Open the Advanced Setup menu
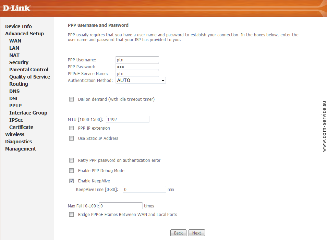This screenshot has height=240, width=327. (x=24, y=34)
